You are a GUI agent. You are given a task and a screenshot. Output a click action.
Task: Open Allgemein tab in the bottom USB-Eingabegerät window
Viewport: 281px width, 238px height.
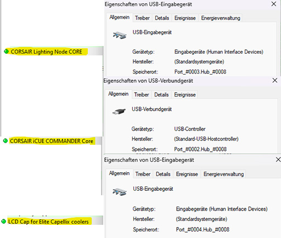pos(119,173)
